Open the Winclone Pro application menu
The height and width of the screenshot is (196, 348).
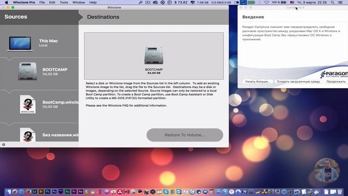click(24, 2)
